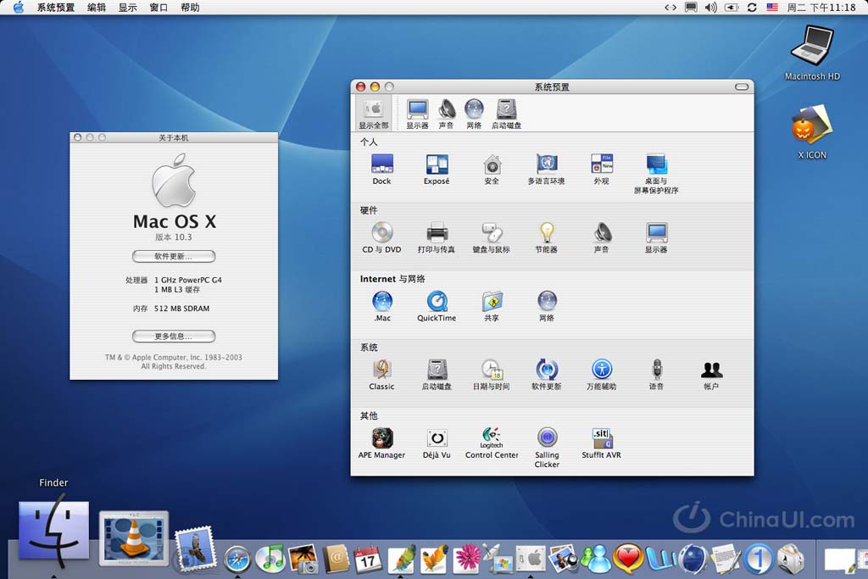Click the 512 MB SDRAM memory text
The height and width of the screenshot is (579, 868).
point(181,309)
